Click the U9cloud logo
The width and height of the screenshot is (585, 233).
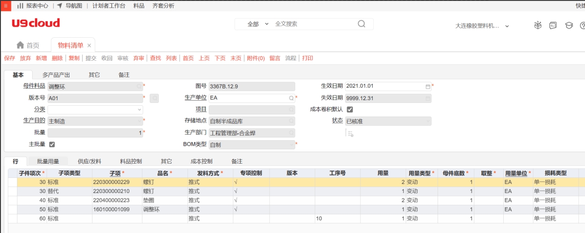click(36, 23)
